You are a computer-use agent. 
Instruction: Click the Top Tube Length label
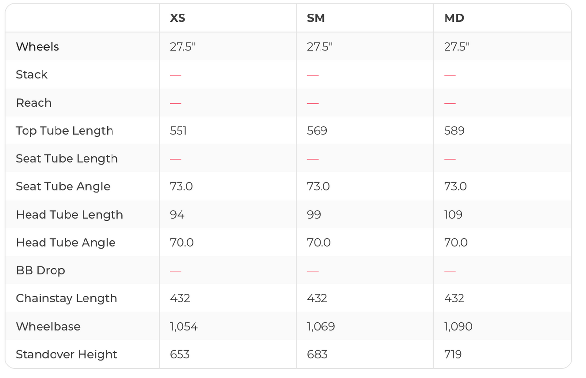65,131
